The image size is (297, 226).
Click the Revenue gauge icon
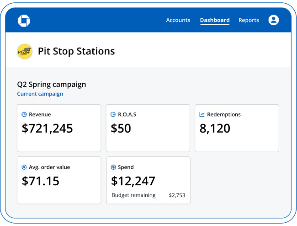(24, 114)
